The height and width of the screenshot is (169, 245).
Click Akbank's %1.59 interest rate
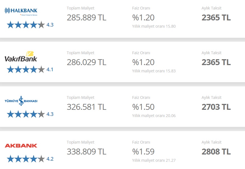click(143, 151)
